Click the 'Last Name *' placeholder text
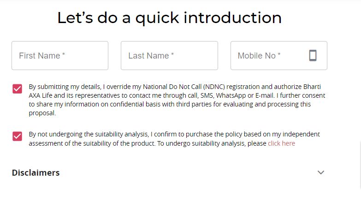 coord(151,56)
